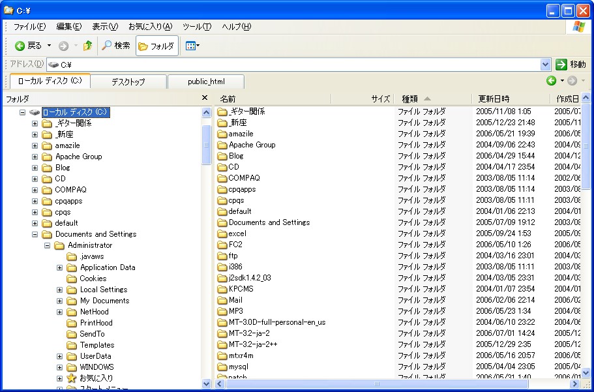Sort by the 更新日時 column header

tap(511, 99)
